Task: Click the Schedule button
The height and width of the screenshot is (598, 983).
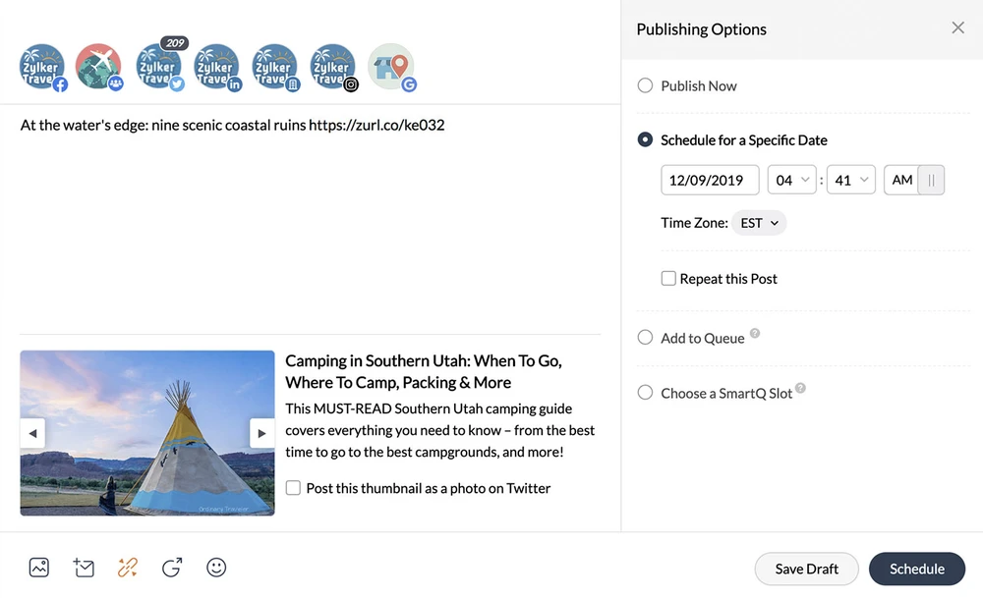Action: click(916, 569)
